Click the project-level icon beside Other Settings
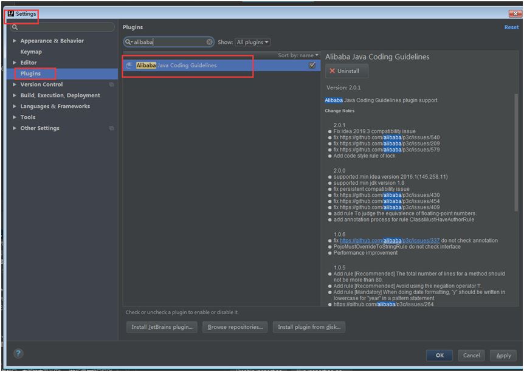Screen dimensions: 524x372 point(111,128)
